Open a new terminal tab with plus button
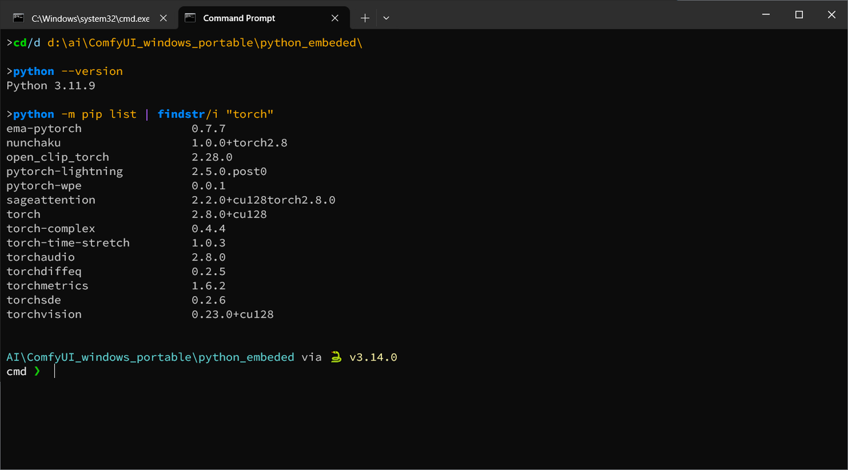The width and height of the screenshot is (848, 470). point(365,18)
